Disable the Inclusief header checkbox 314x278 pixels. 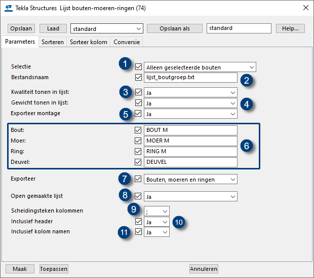[138, 222]
